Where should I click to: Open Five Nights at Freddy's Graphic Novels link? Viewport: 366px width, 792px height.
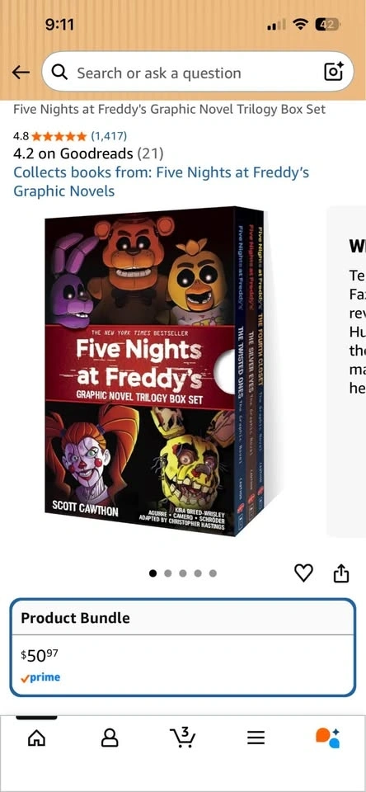click(161, 181)
